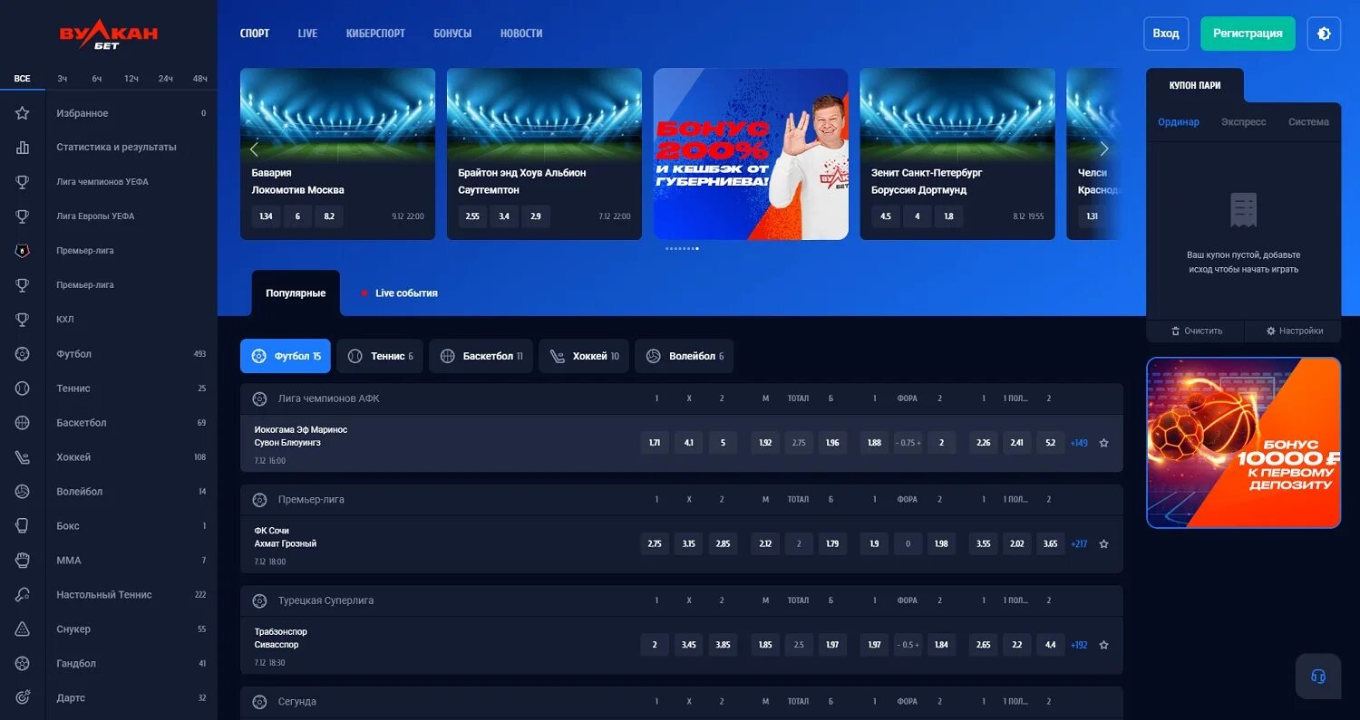Collapse the Турецкая Суперлига section
This screenshot has width=1360, height=720.
[682, 600]
